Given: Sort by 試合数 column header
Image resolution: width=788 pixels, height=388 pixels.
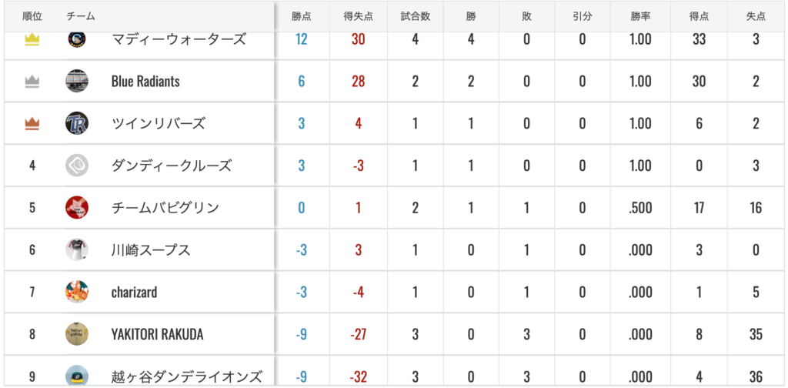Looking at the screenshot, I should point(415,16).
